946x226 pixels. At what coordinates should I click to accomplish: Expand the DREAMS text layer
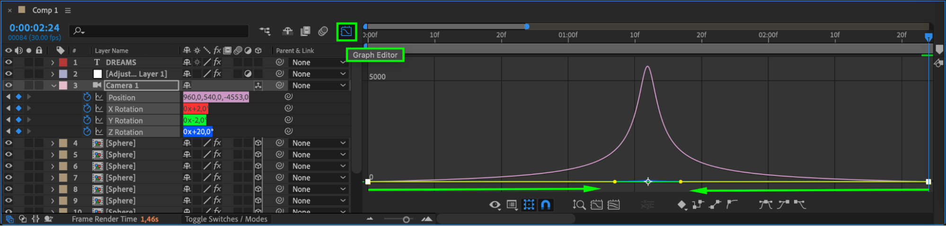click(53, 62)
